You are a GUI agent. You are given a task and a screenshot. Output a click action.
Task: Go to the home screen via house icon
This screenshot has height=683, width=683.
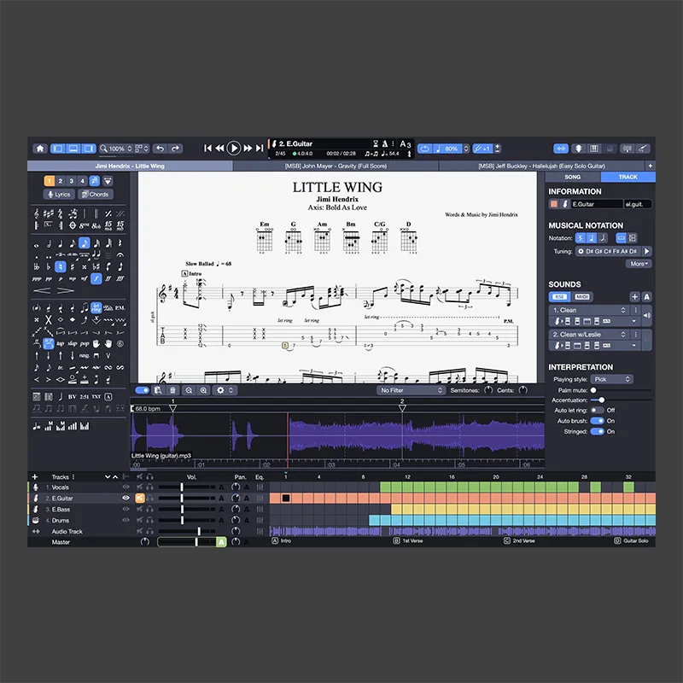(x=40, y=149)
